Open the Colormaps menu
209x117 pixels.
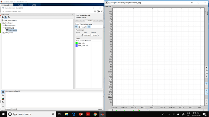point(8,11)
